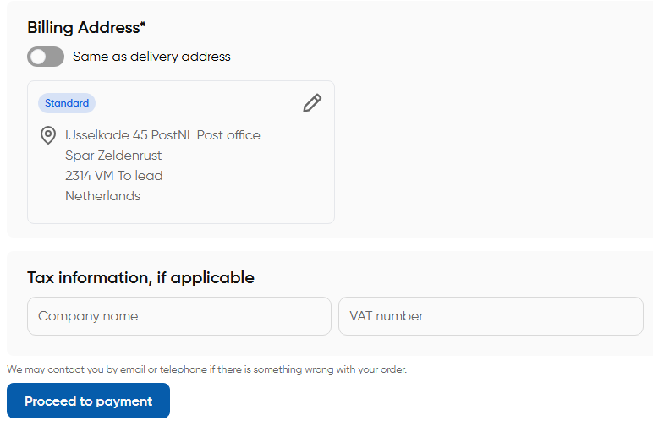Click the "Tax information, if applicable" heading

[140, 277]
